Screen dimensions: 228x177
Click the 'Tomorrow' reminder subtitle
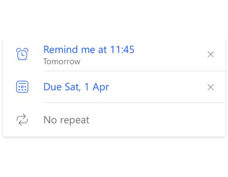62,61
